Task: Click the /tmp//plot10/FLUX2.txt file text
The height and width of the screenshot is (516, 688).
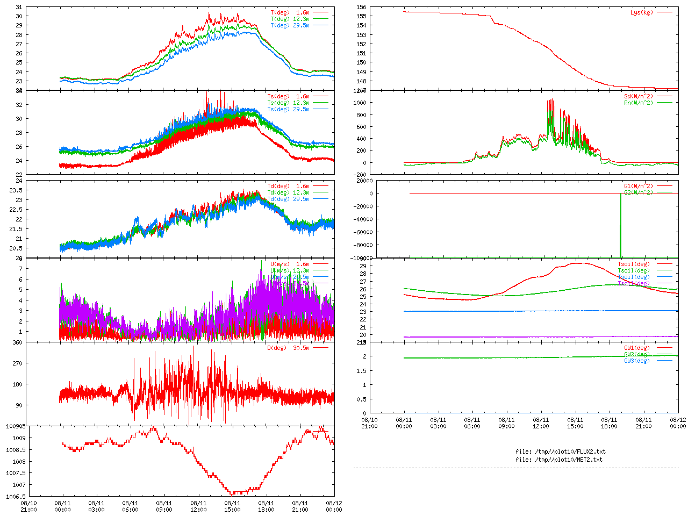Action: pos(561,451)
